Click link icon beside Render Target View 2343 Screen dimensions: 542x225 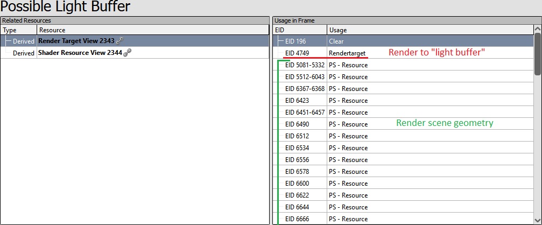(120, 41)
